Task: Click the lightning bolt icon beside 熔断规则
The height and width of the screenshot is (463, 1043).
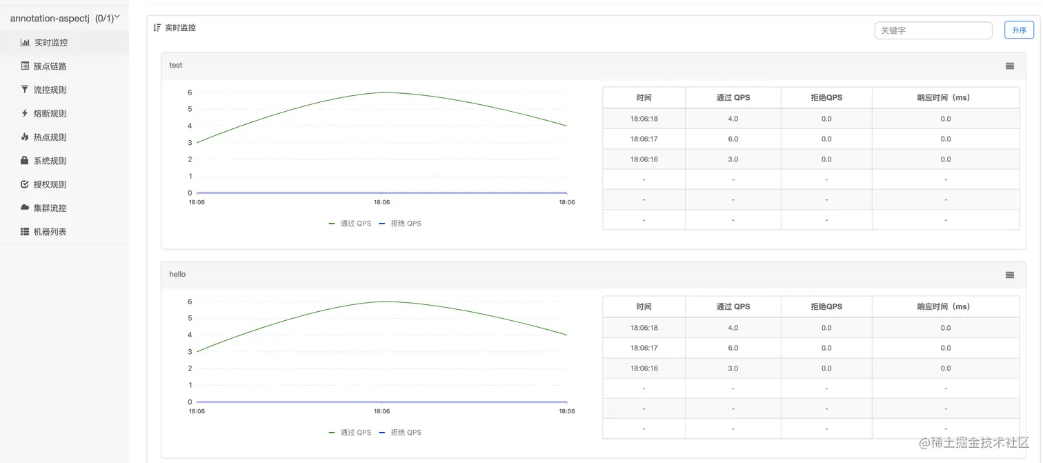Action: click(25, 113)
